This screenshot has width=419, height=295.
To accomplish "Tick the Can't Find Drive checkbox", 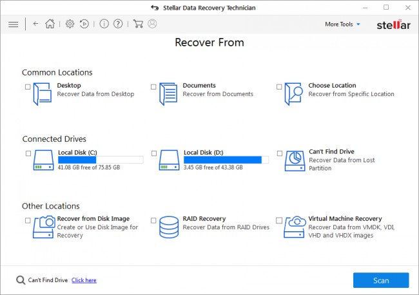I will (280, 153).
